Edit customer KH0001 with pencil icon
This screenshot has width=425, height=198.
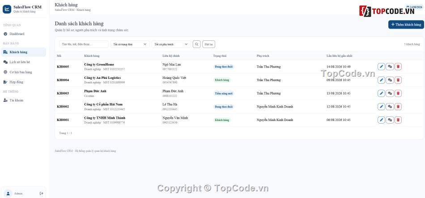381,120
